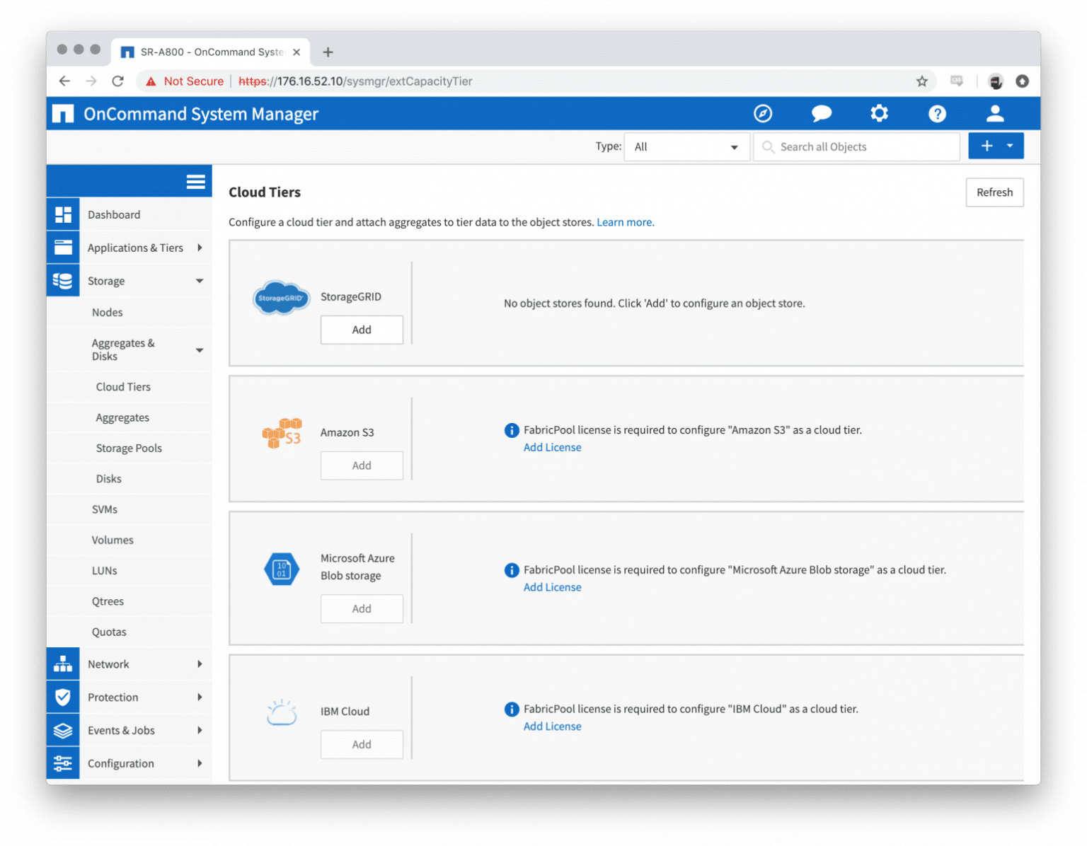This screenshot has width=1087, height=846.
Task: Open the Learn more link
Action: click(625, 222)
